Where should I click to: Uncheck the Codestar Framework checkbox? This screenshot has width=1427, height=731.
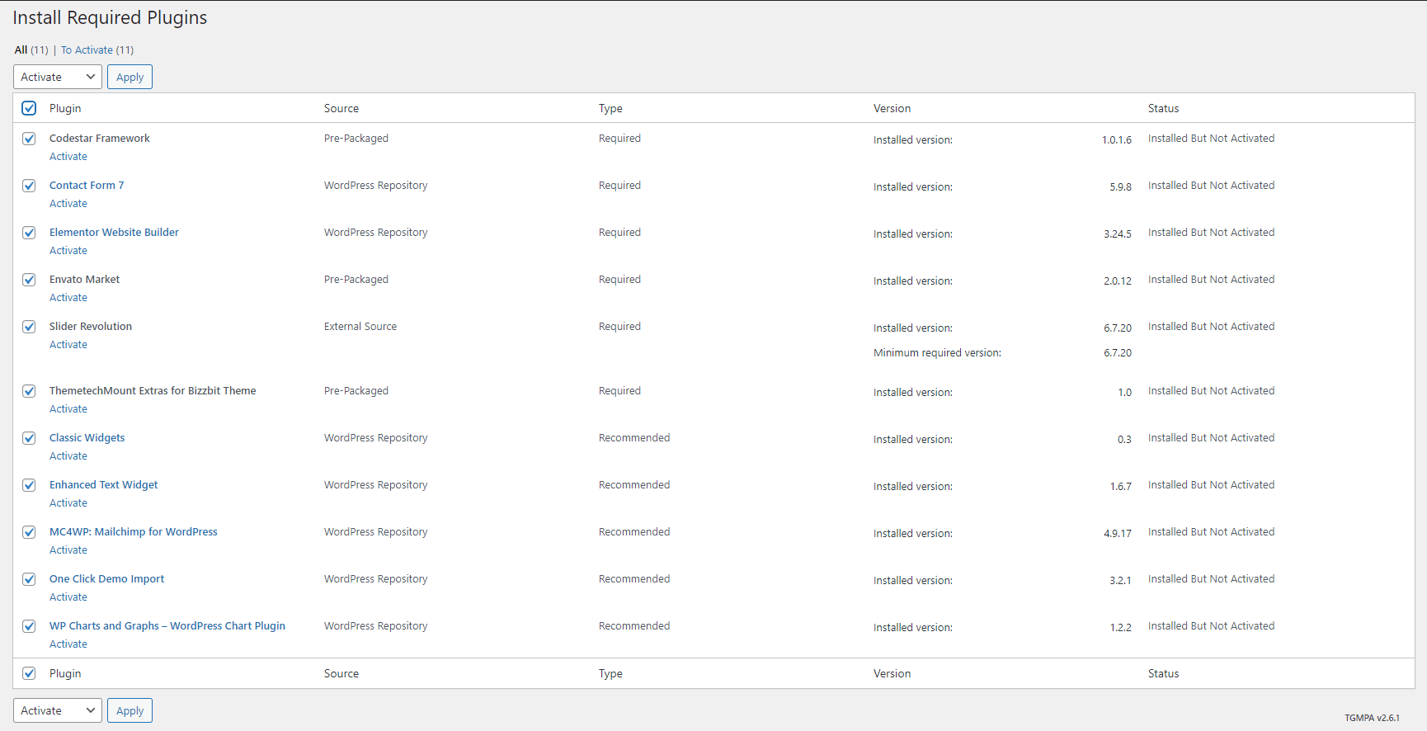[29, 139]
